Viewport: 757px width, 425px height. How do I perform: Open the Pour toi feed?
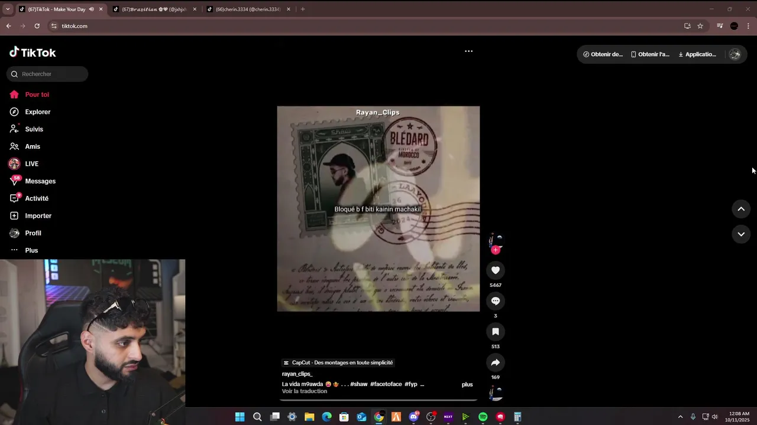click(x=37, y=94)
